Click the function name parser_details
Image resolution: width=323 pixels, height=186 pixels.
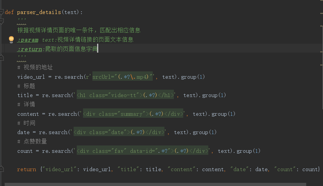(x=39, y=12)
